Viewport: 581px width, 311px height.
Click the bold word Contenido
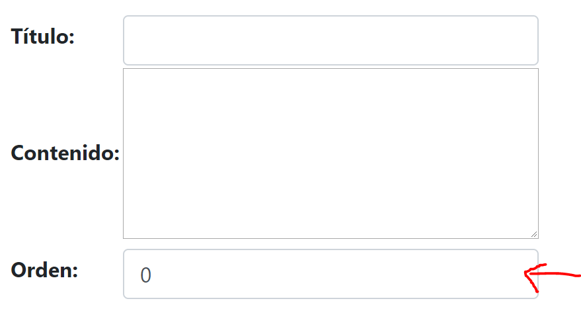pyautogui.click(x=65, y=154)
